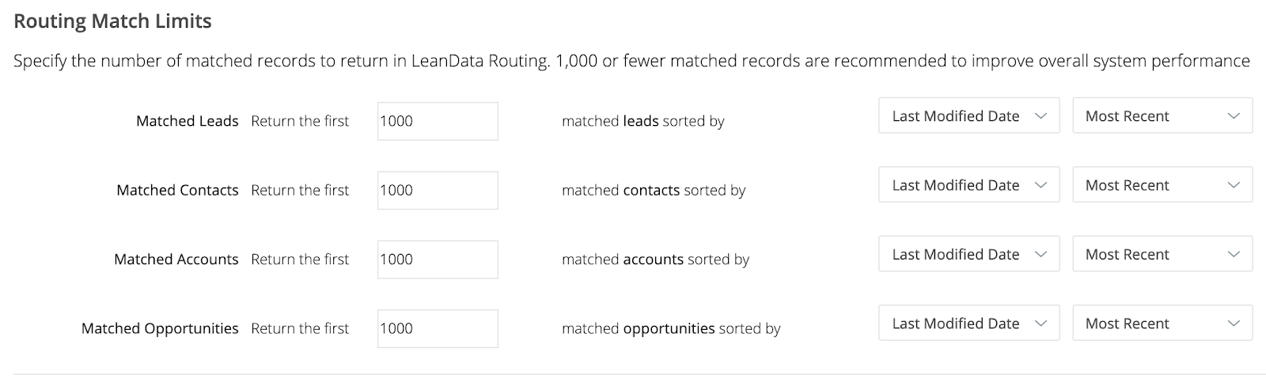
Task: Open the leads Last Modified Date dropdown
Action: click(x=968, y=116)
